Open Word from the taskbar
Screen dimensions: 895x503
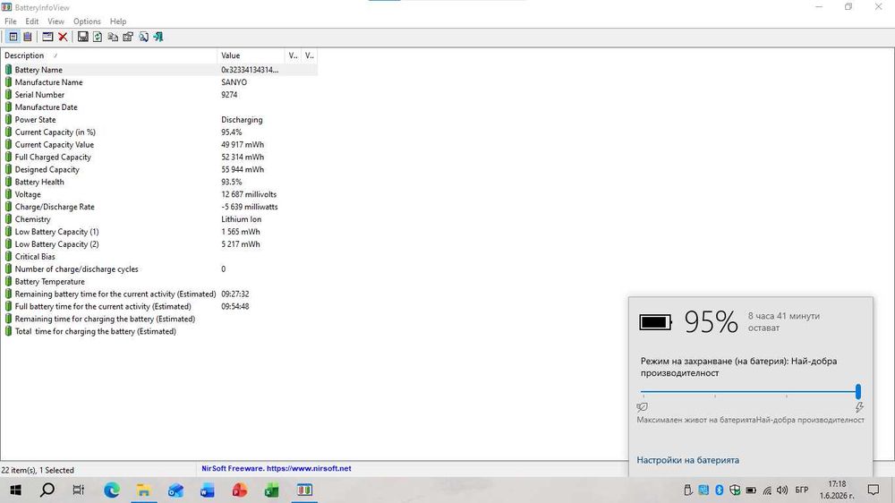point(208,490)
